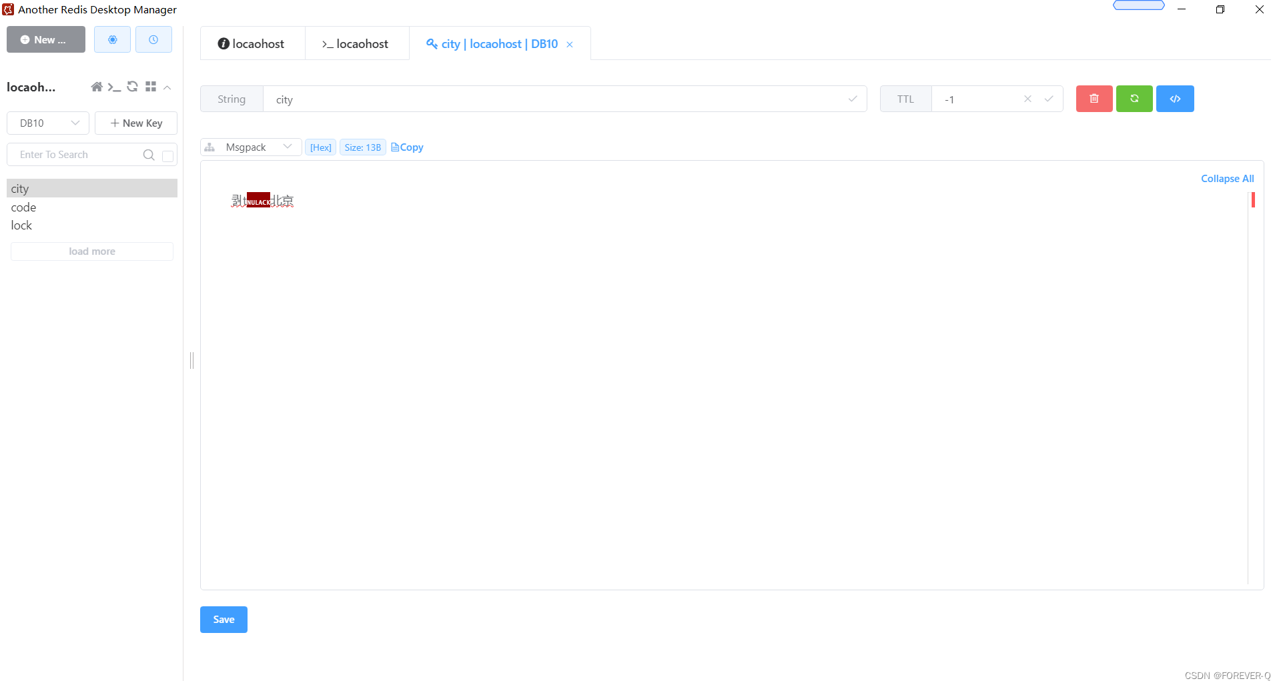Delete the city key with trash button
Image resolution: width=1281 pixels, height=687 pixels.
1094,98
